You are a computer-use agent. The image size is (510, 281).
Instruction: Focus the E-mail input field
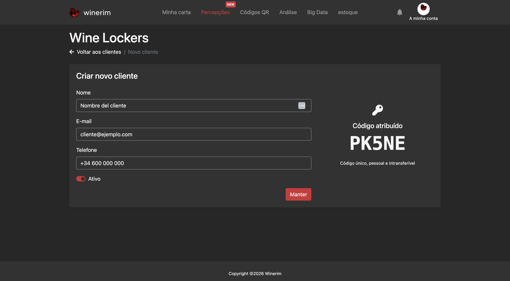(193, 134)
